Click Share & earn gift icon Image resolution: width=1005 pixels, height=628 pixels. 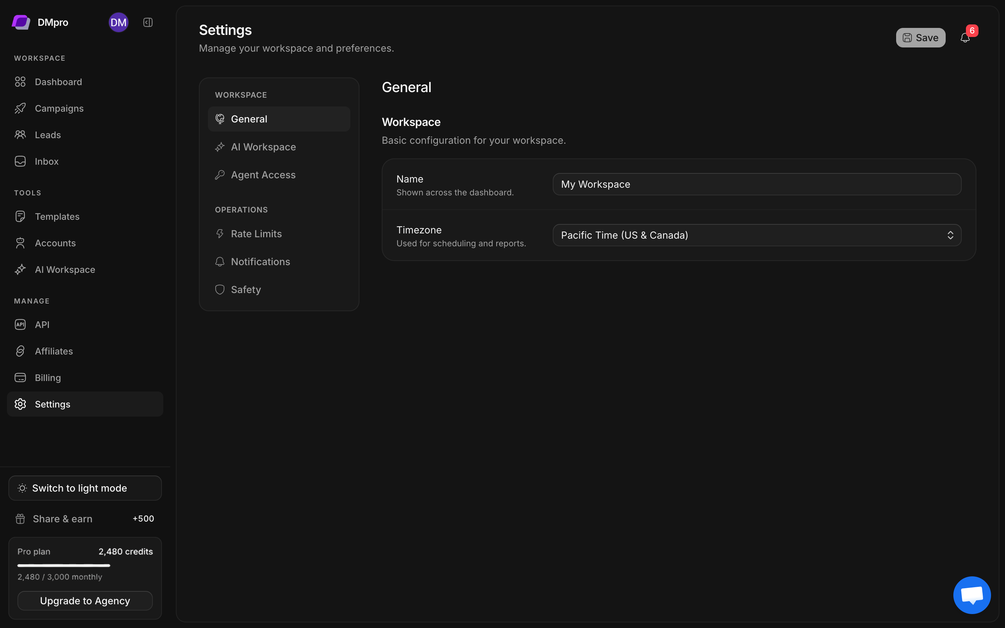point(20,519)
